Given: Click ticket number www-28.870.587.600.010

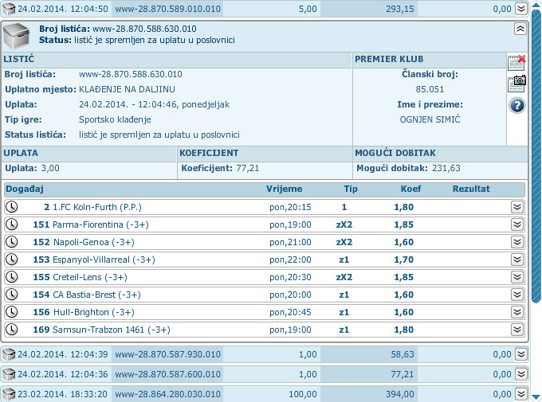Looking at the screenshot, I should click(167, 374).
